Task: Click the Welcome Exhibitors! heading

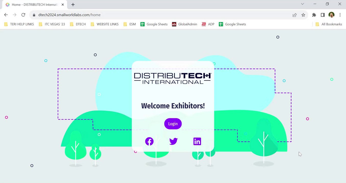Action: pyautogui.click(x=173, y=106)
